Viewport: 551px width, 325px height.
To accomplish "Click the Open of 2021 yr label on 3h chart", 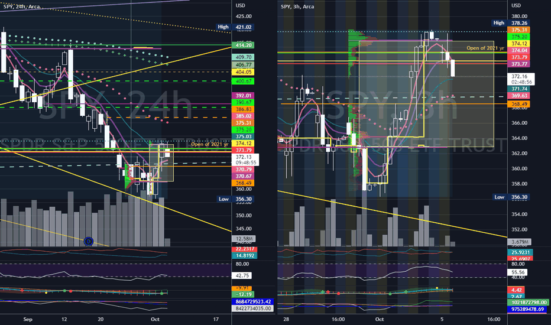I will (x=485, y=48).
